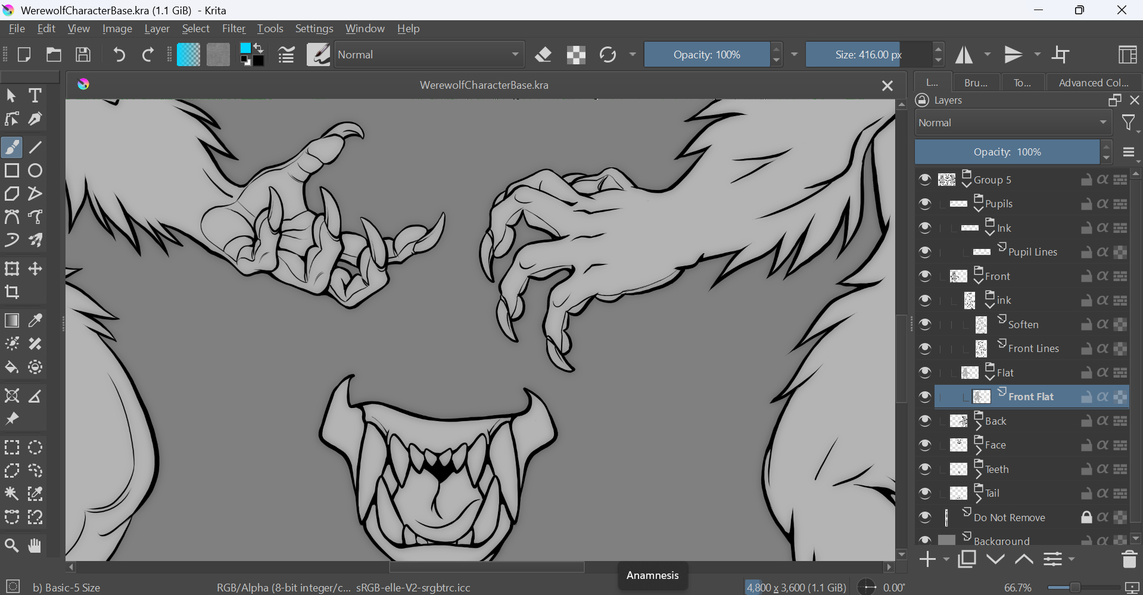Viewport: 1143px width, 595px height.
Task: Click the Anamnesis button
Action: [652, 575]
